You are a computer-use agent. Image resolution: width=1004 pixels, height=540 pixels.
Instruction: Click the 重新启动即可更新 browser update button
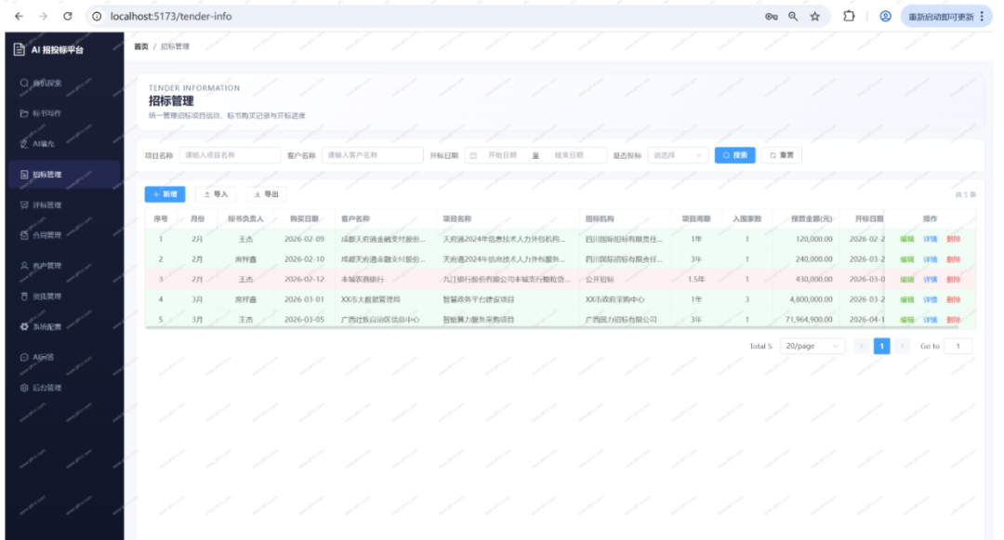(x=946, y=17)
